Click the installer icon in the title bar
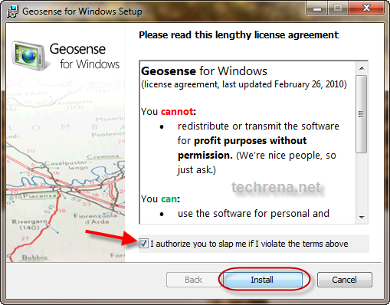This screenshot has width=390, height=305. [x=12, y=11]
